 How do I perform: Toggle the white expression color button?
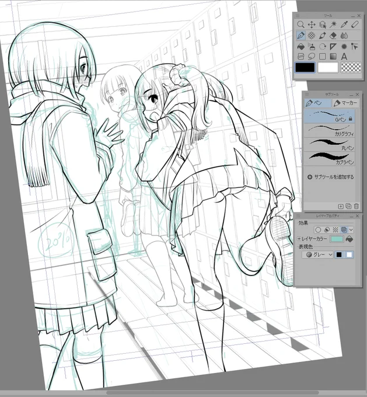click(349, 255)
